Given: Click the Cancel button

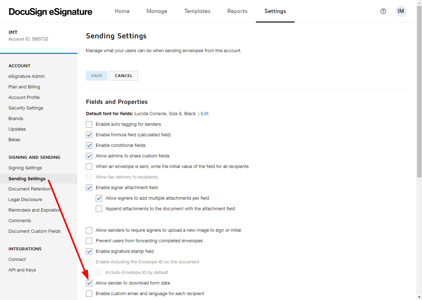Looking at the screenshot, I should pos(124,76).
